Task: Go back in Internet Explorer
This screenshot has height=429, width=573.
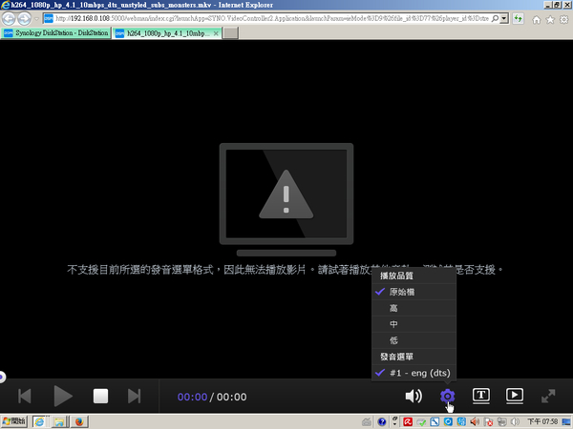Action: coord(9,19)
